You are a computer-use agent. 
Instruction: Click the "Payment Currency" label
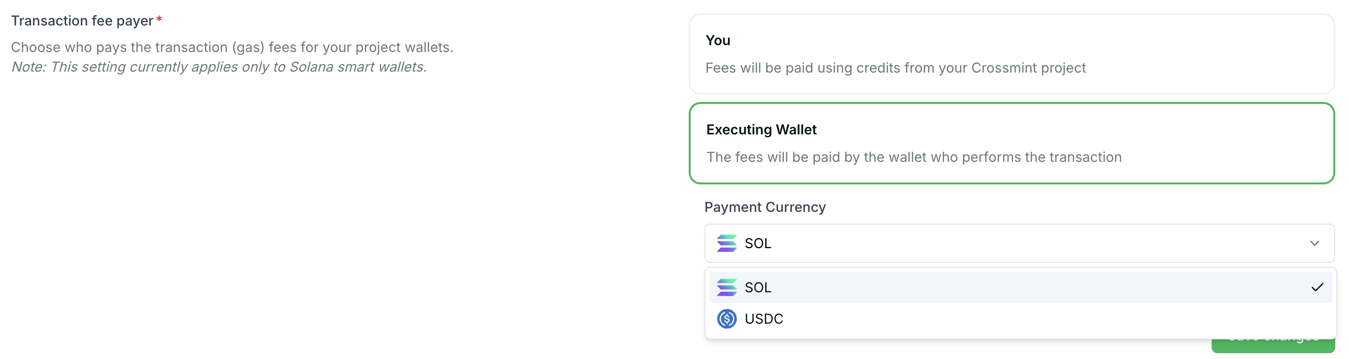pyautogui.click(x=765, y=207)
